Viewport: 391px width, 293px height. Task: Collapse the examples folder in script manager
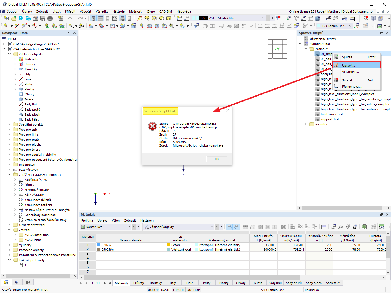pyautogui.click(x=306, y=49)
